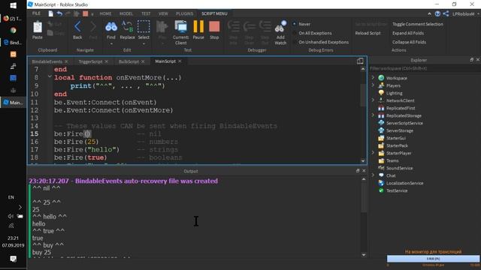Select Lighting in Explorer
481x270 pixels.
(394, 93)
